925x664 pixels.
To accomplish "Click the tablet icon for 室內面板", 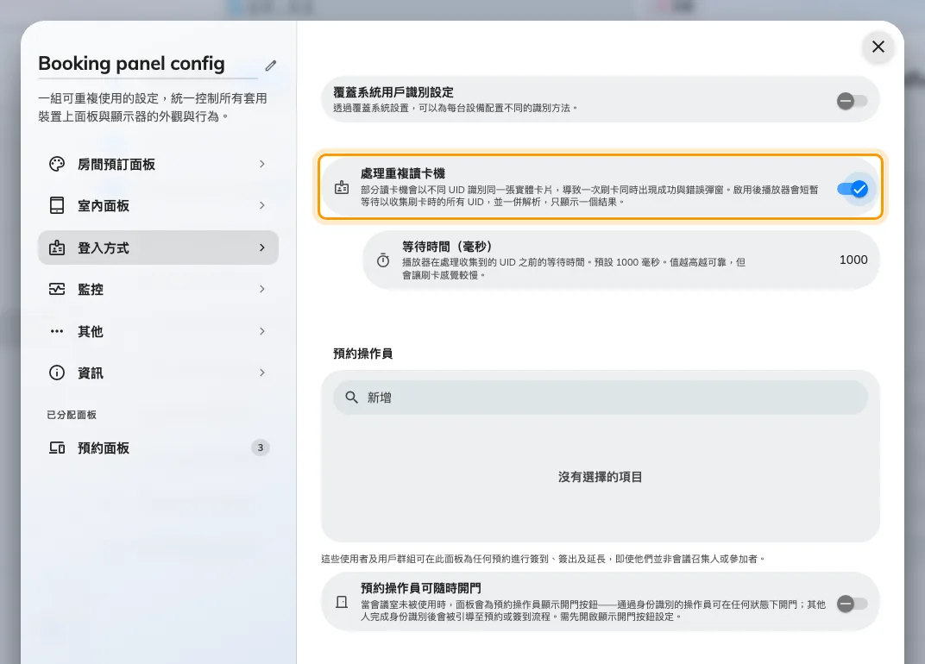I will click(x=57, y=205).
